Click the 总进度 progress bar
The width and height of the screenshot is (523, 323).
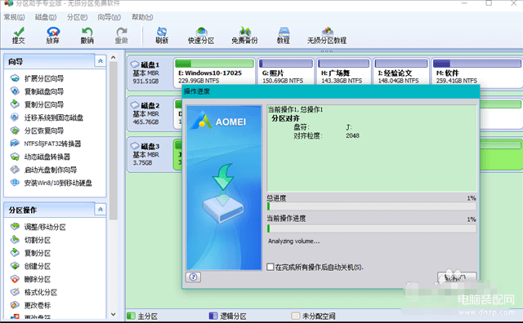[x=371, y=206]
